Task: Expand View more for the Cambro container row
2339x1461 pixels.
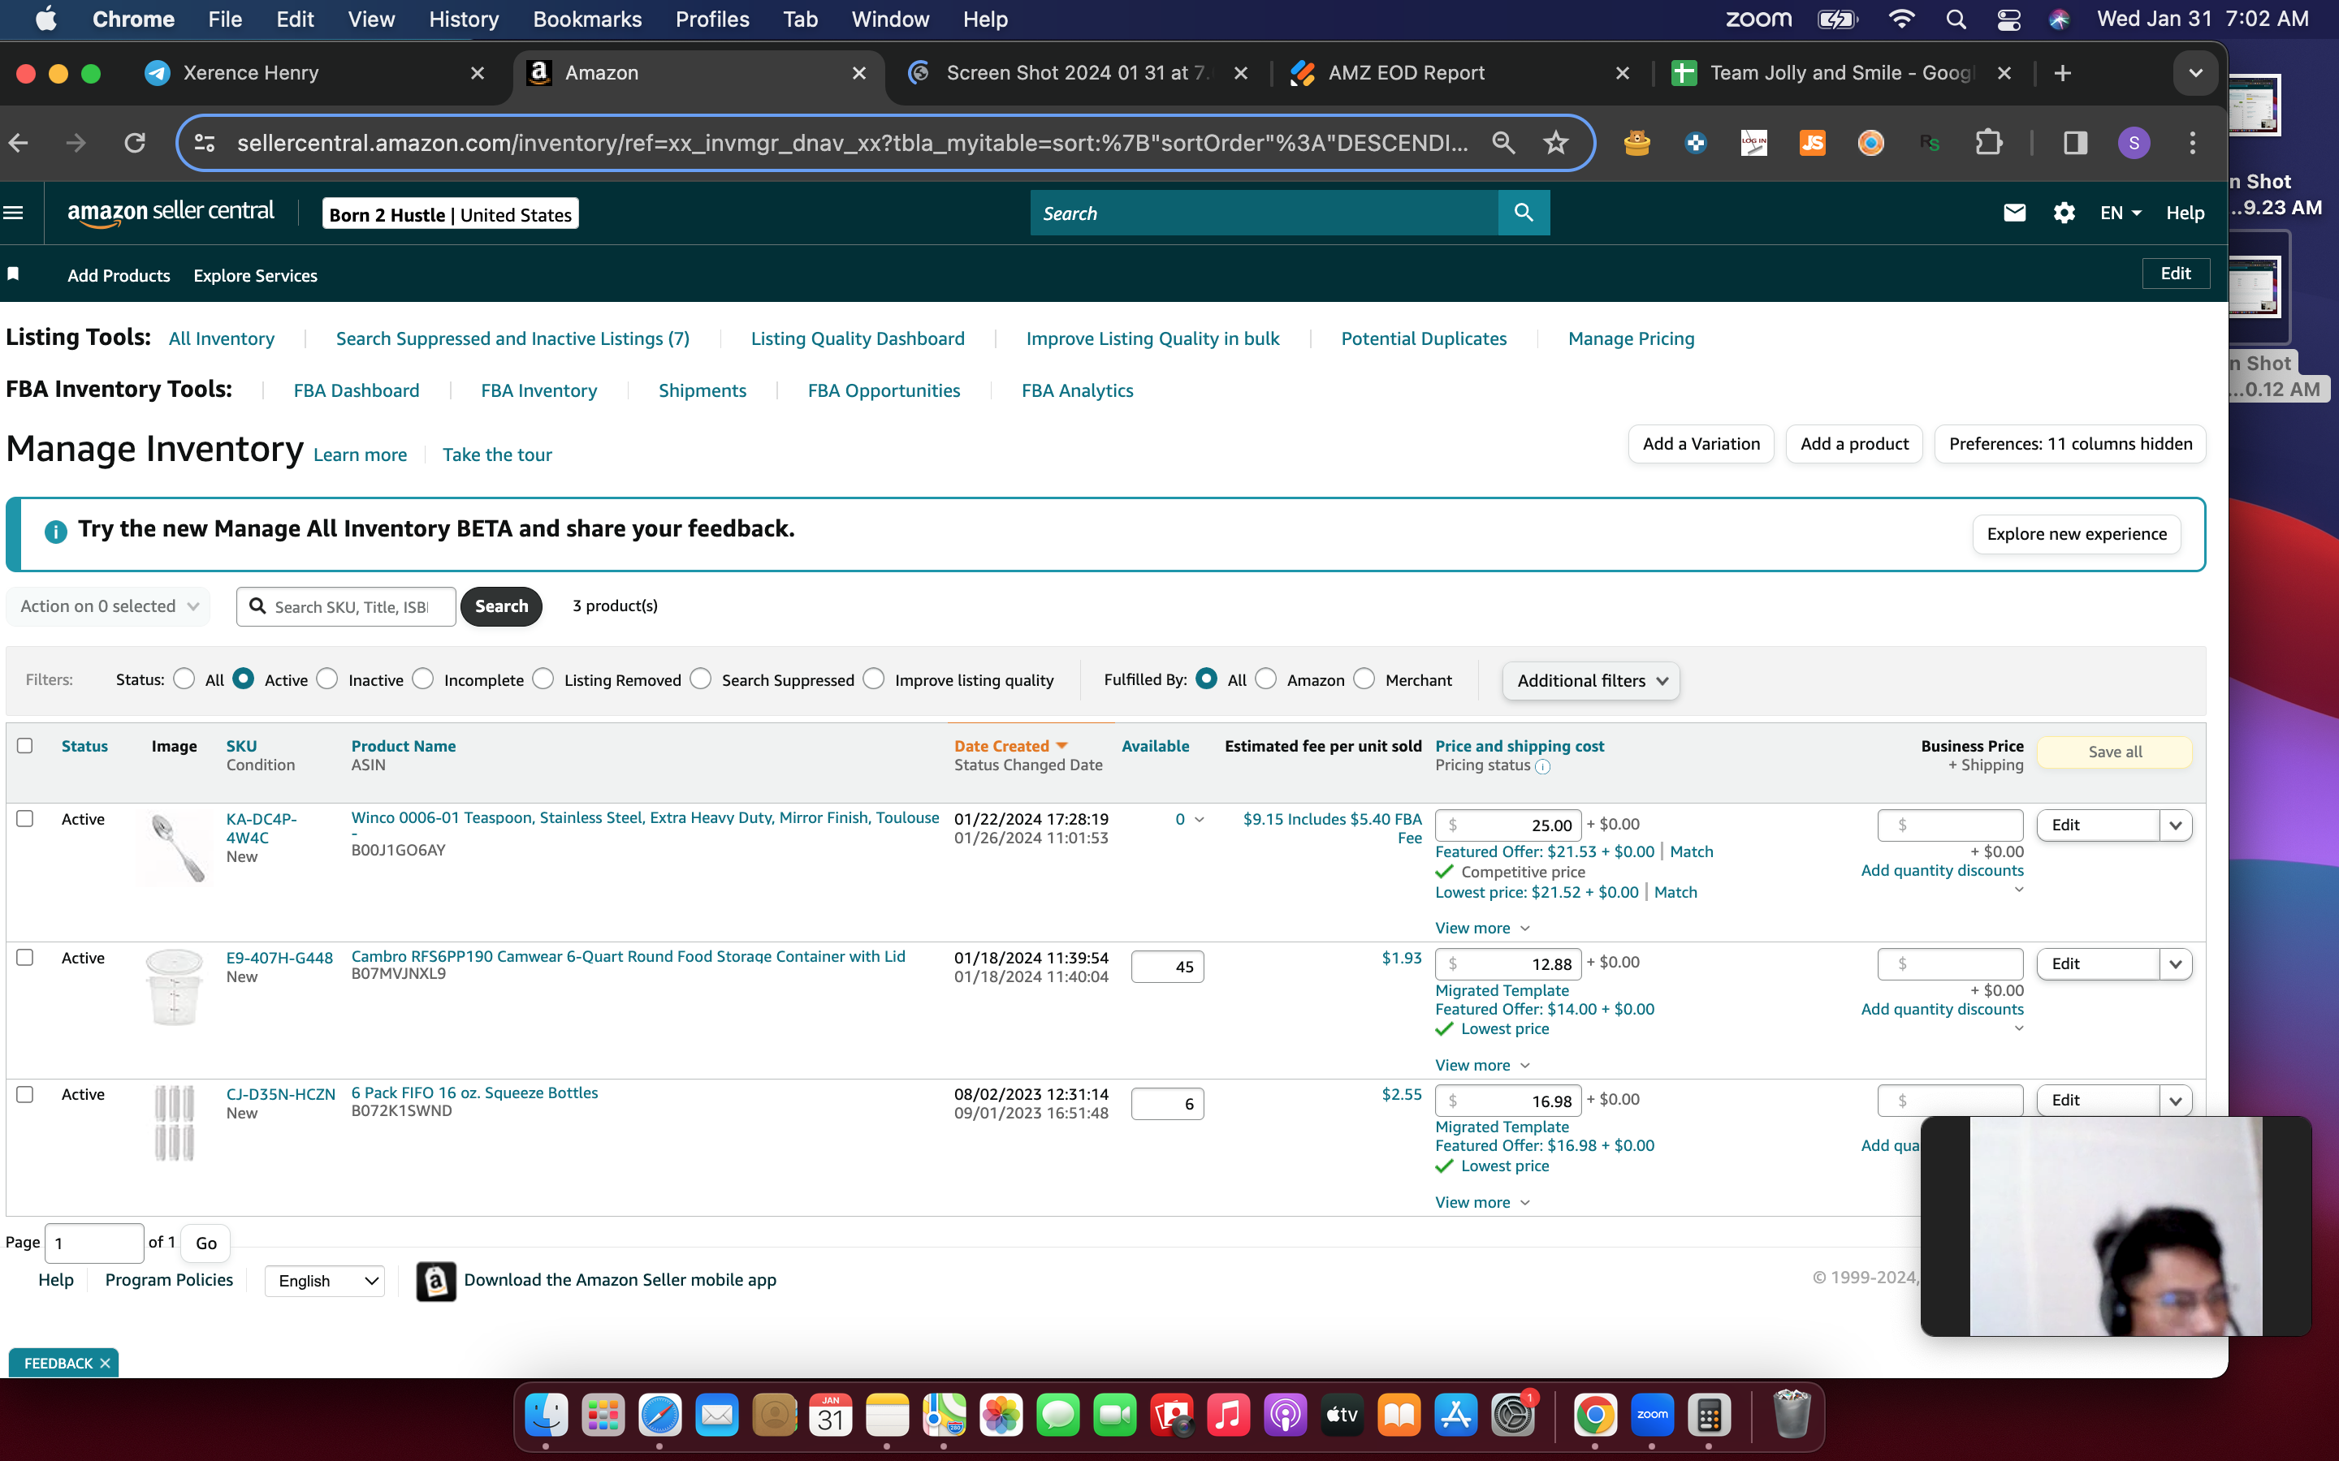Action: (1483, 1065)
